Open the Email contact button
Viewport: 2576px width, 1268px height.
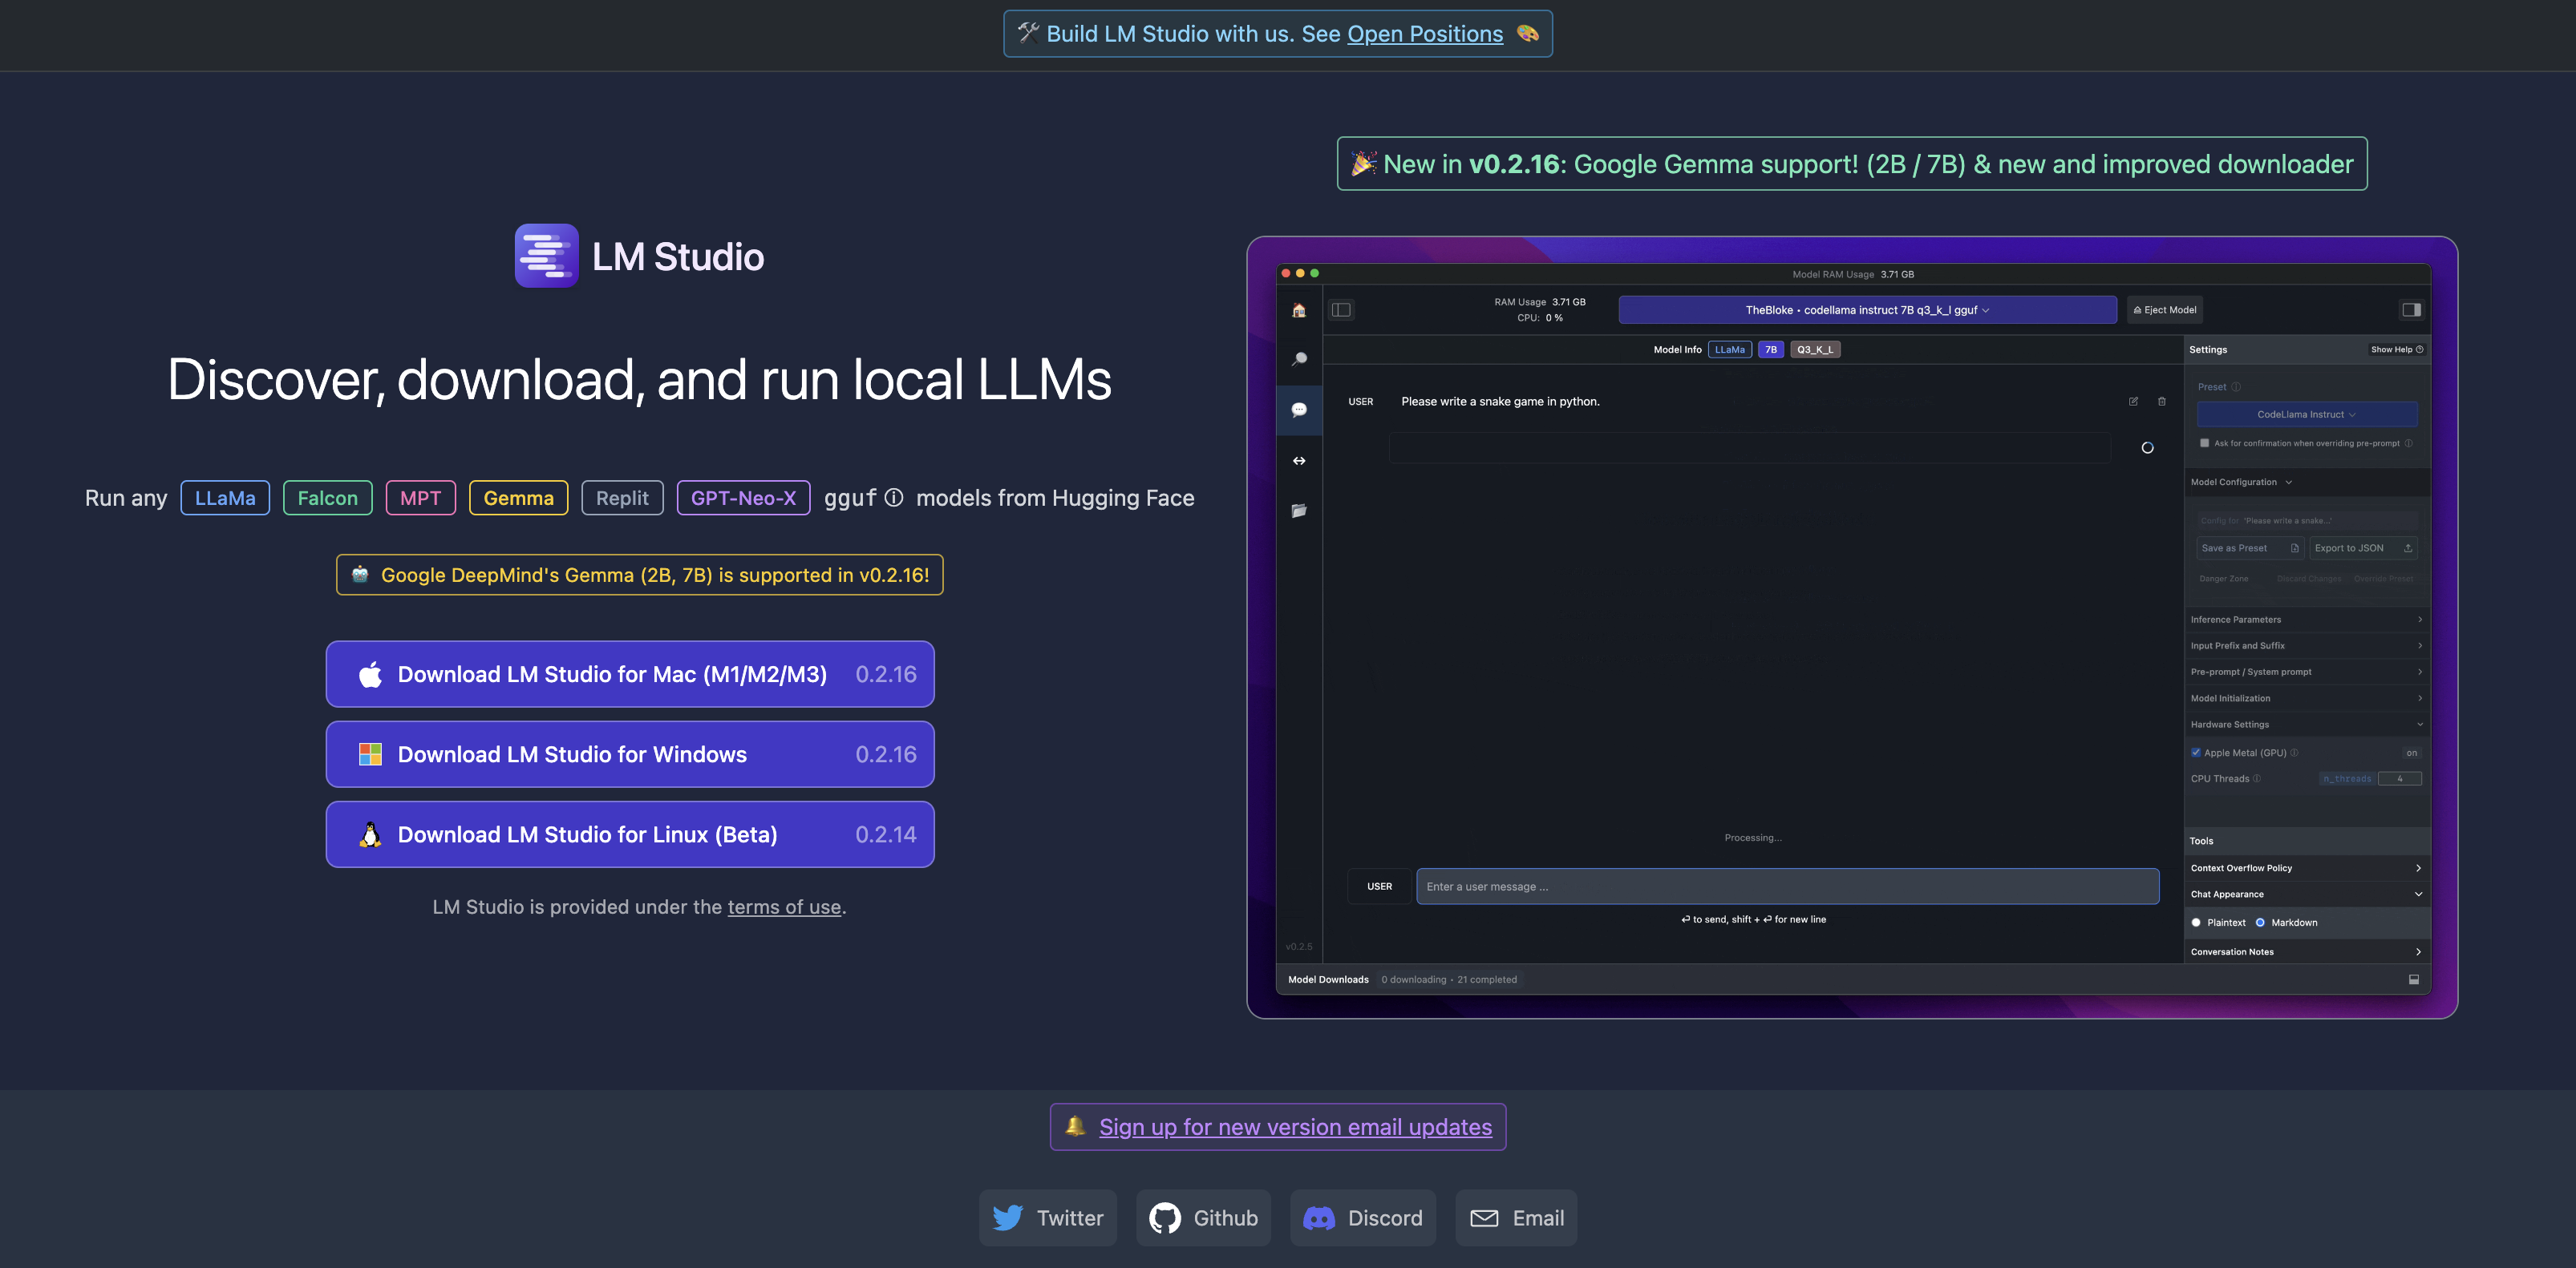[1516, 1218]
